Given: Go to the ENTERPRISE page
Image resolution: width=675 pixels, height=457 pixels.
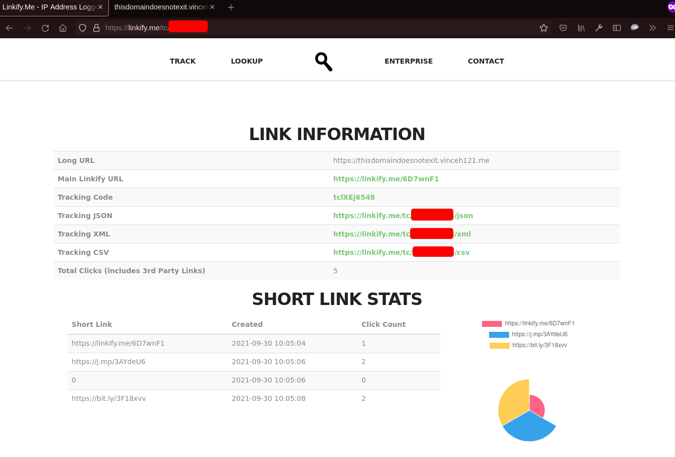Looking at the screenshot, I should point(409,61).
